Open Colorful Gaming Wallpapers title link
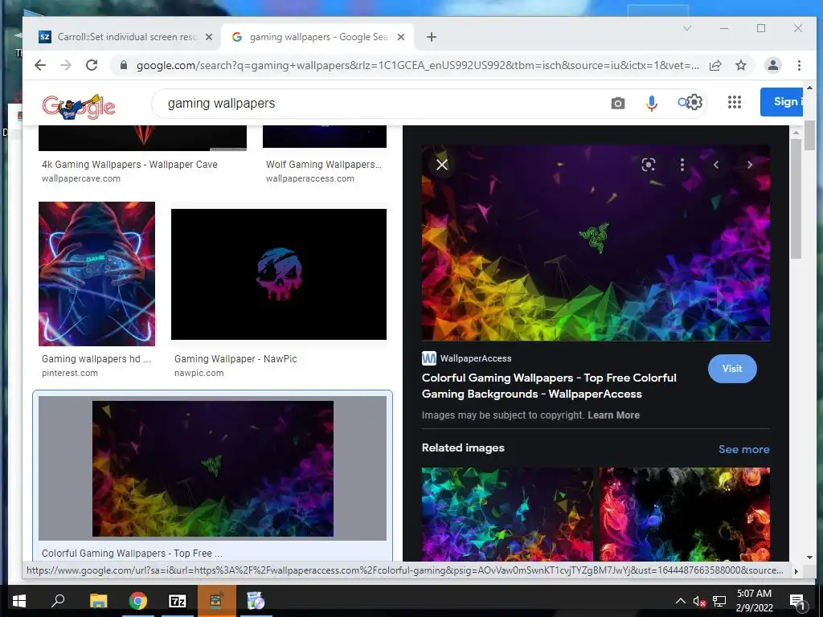The width and height of the screenshot is (823, 617). pyautogui.click(x=549, y=386)
